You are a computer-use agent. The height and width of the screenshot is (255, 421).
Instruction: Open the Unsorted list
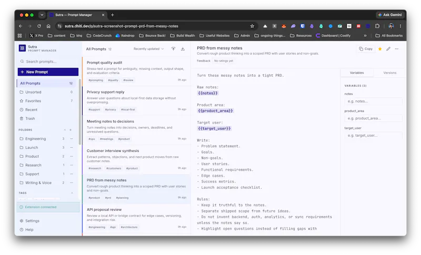tap(47, 92)
